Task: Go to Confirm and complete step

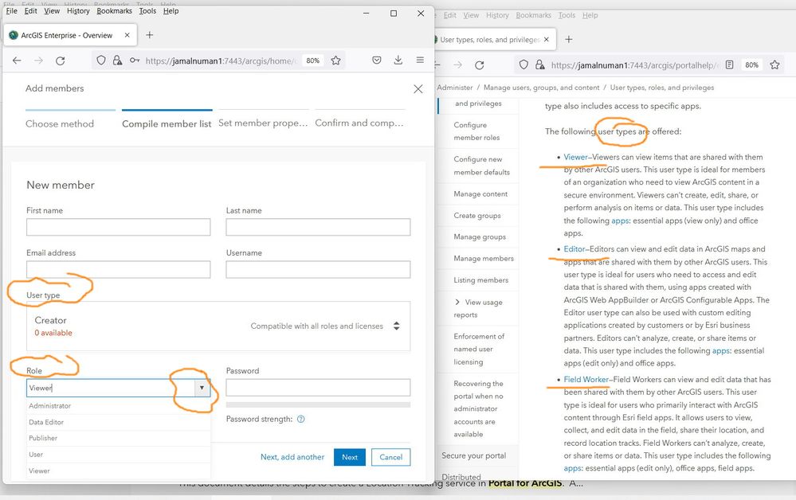Action: [359, 123]
